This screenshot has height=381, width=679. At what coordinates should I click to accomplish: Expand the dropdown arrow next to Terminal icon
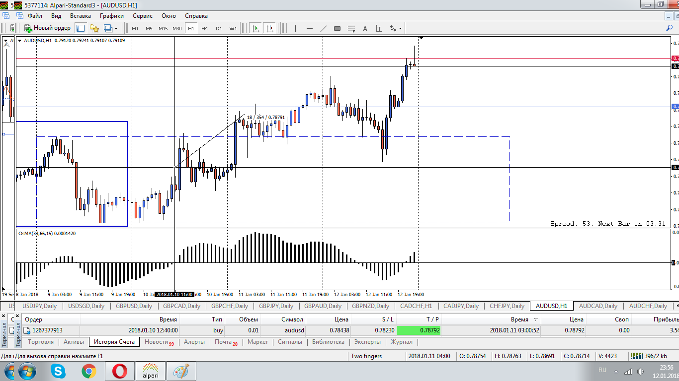coord(116,28)
